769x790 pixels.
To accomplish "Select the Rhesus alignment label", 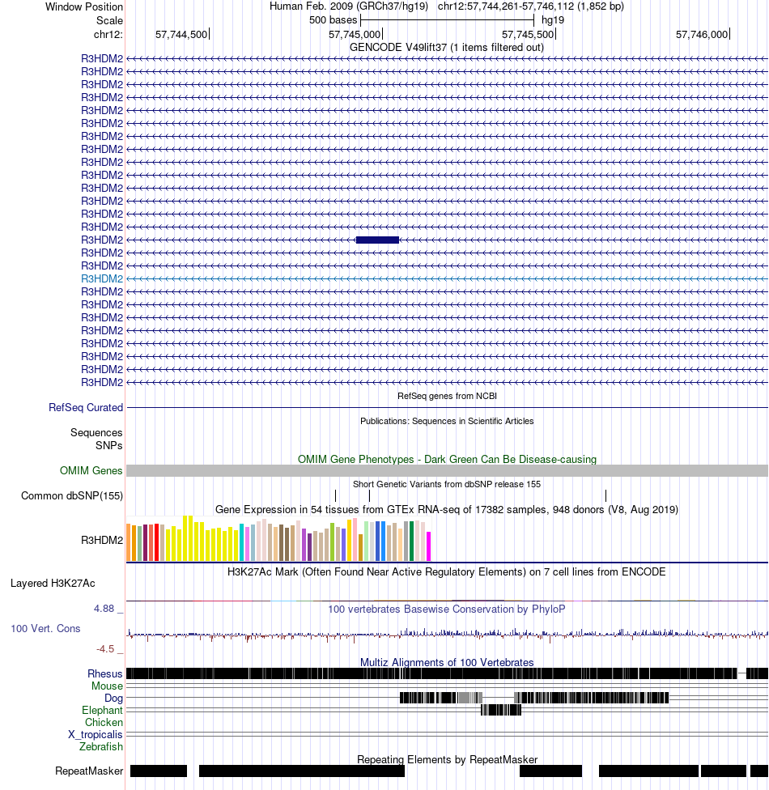I will coord(104,674).
